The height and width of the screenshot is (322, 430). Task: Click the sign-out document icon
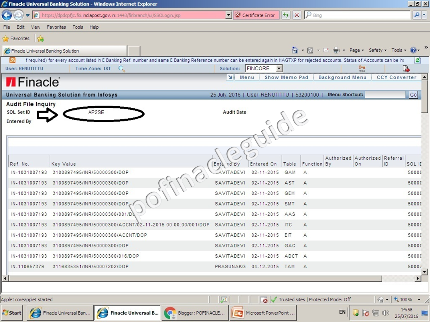coord(406,68)
